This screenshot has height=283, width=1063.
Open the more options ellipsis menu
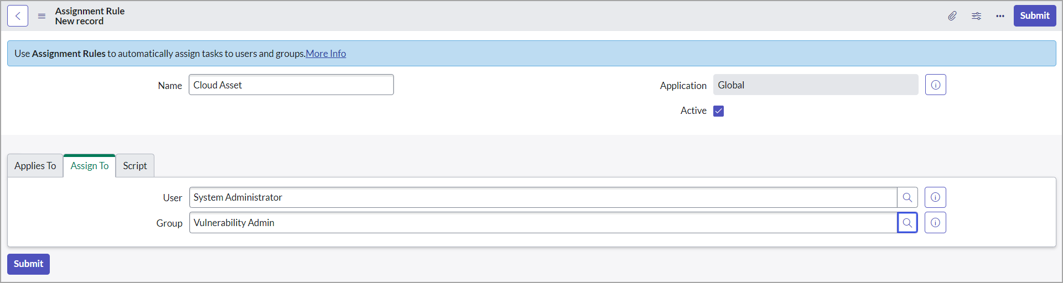[x=1000, y=16]
